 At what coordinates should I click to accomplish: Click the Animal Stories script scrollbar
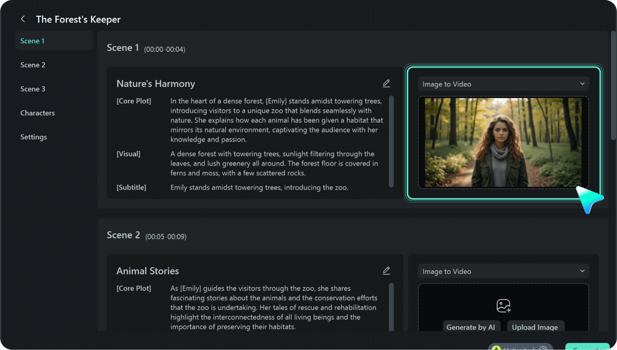(391, 307)
